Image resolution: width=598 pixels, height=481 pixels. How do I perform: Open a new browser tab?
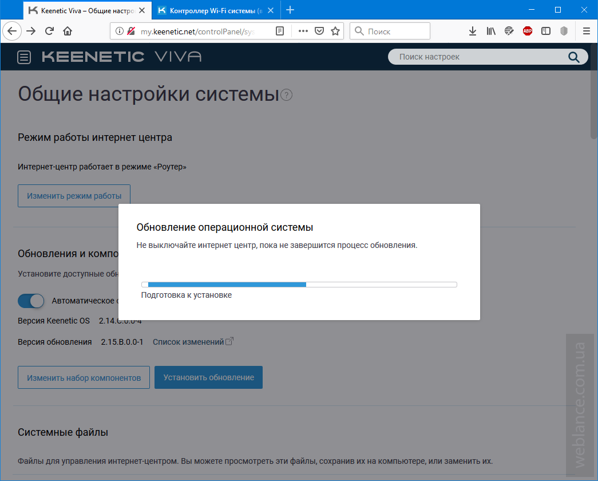point(290,10)
